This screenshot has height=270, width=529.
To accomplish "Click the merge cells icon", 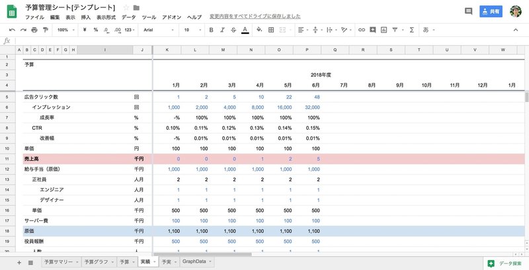I will tap(282, 30).
